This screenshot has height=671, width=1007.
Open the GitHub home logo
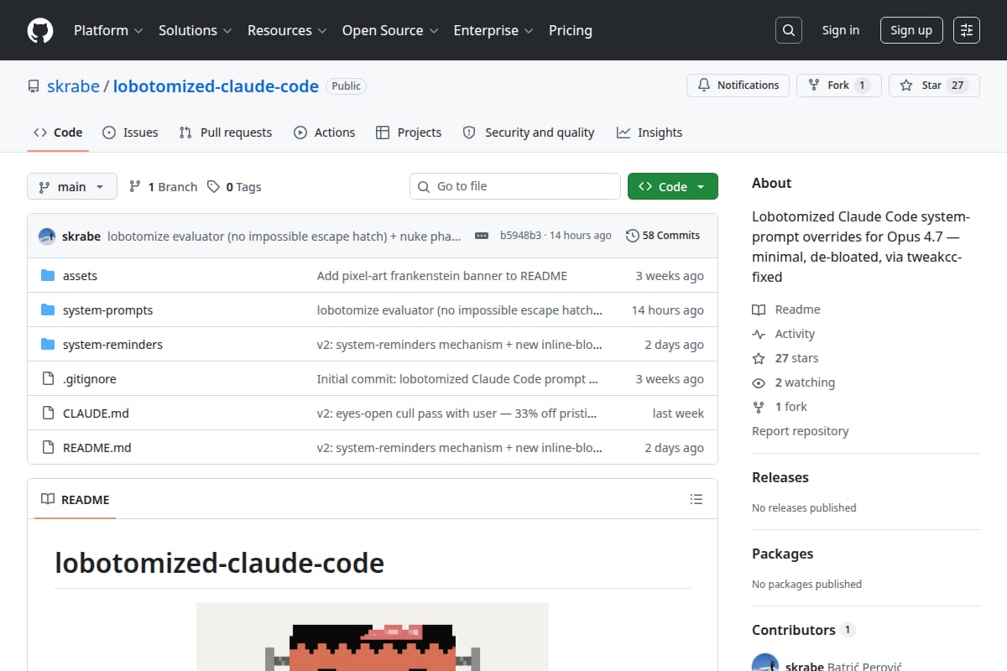click(x=40, y=30)
